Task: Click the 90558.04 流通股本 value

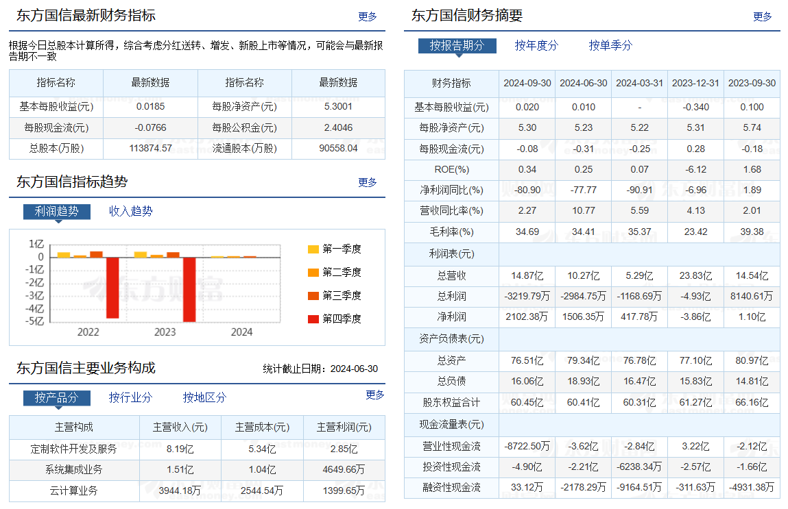Action: point(338,149)
